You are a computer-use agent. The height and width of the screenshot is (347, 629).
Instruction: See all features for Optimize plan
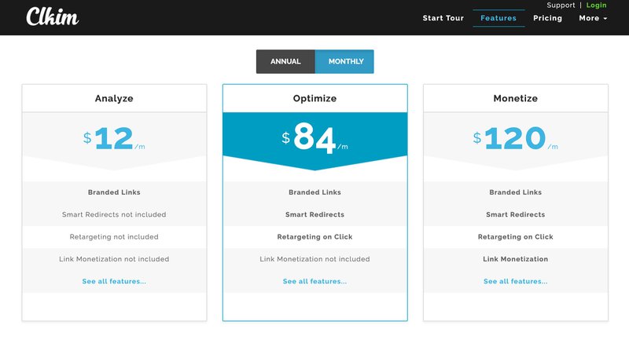pyautogui.click(x=314, y=281)
